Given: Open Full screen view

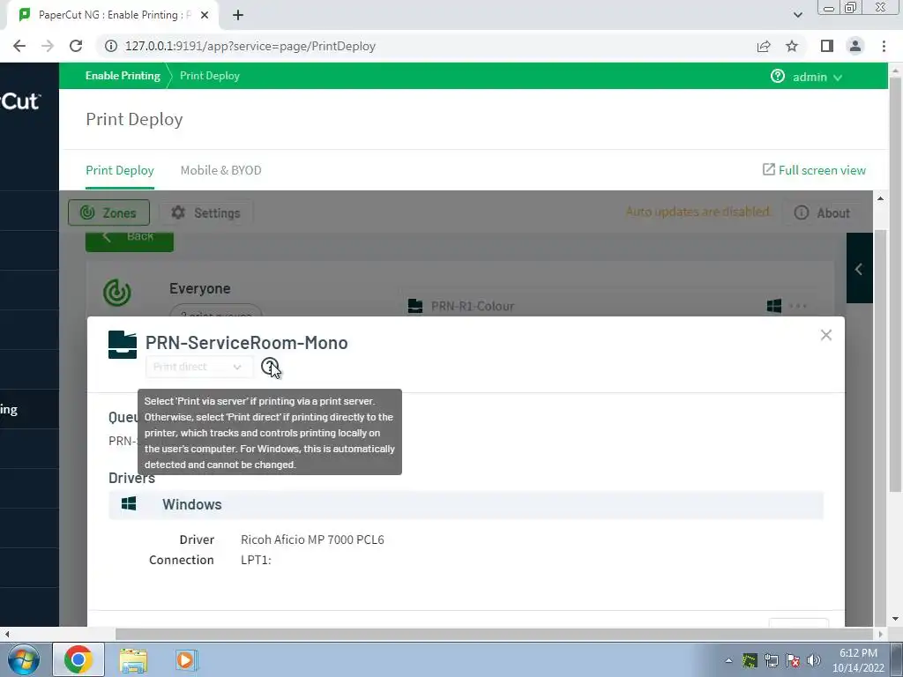Looking at the screenshot, I should point(814,170).
